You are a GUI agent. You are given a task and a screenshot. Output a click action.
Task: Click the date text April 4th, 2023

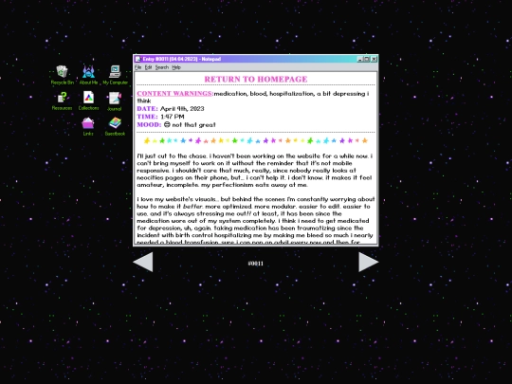tap(182, 109)
